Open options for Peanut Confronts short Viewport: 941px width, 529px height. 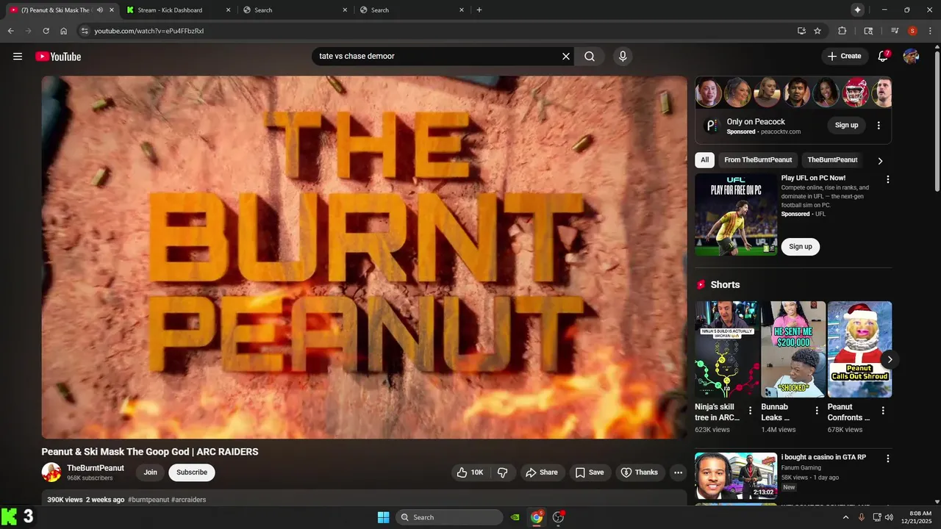883,411
